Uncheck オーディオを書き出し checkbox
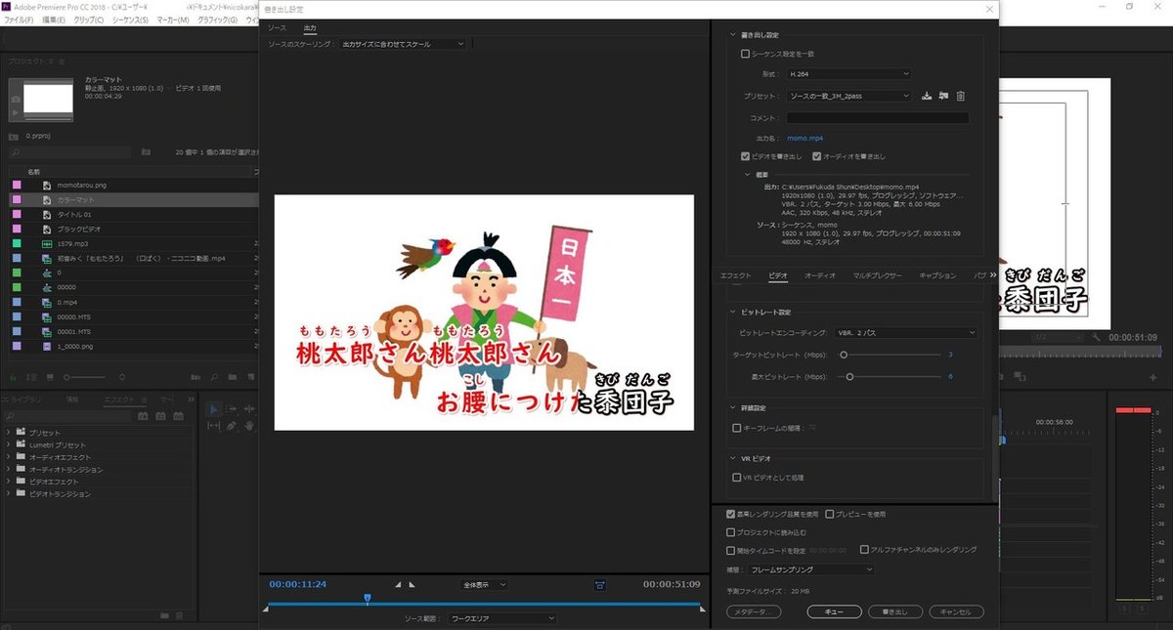This screenshot has width=1173, height=630. pos(817,156)
